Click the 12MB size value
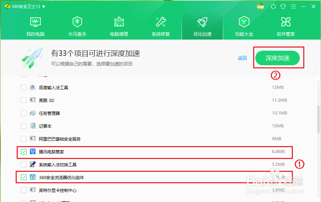This screenshot has height=202, width=321. tap(278, 87)
